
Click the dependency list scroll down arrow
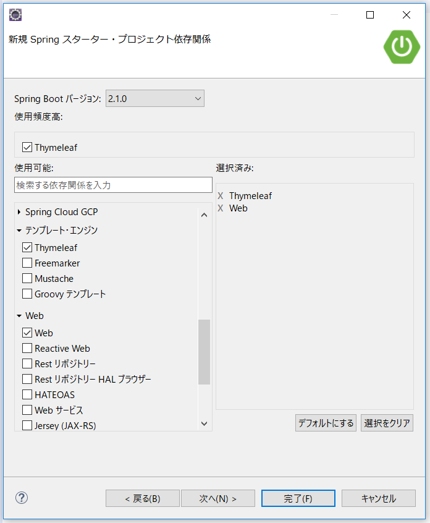(204, 423)
